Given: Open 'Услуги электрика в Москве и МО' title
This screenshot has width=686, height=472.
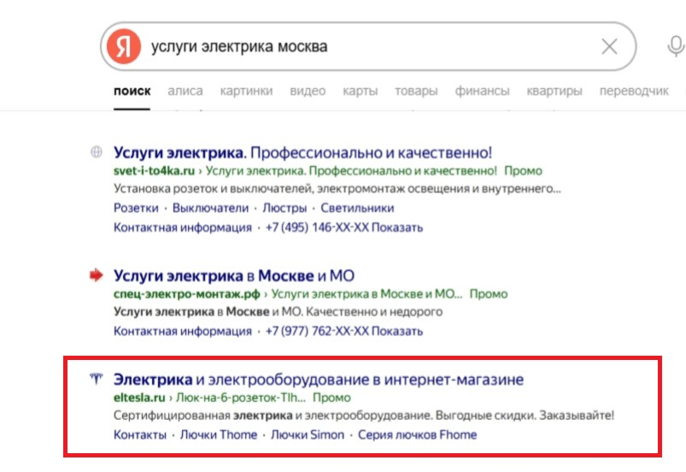Looking at the screenshot, I should (233, 276).
